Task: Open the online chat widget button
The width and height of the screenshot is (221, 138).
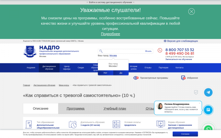Action: tap(208, 110)
